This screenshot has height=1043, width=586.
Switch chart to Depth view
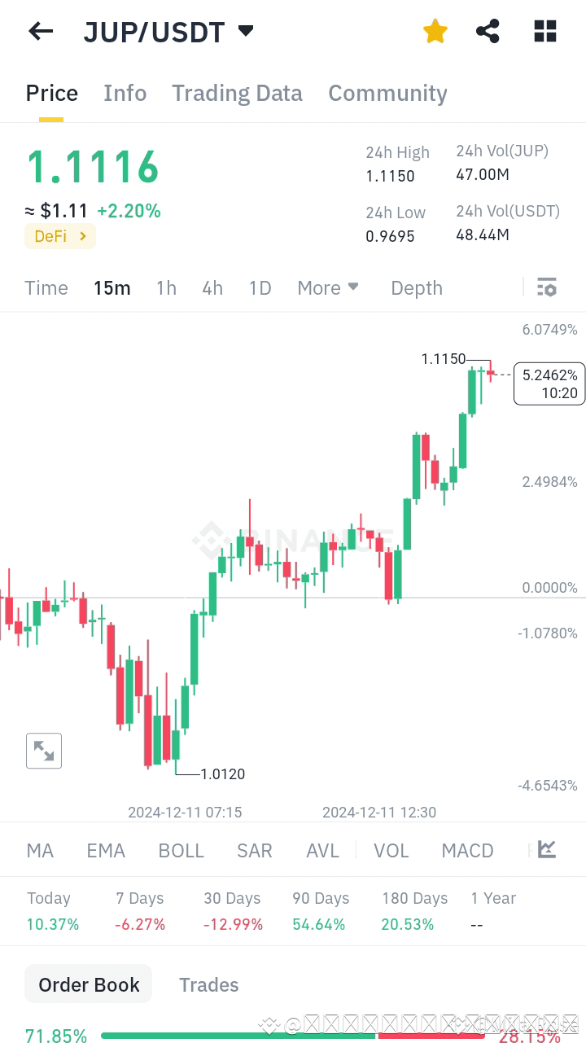pos(416,287)
